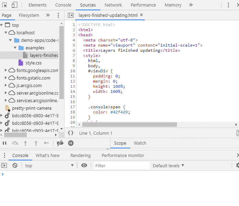Viewport: 239px width, 206px height.
Task: Expand server.arcgisonline domain node
Action: [5, 93]
